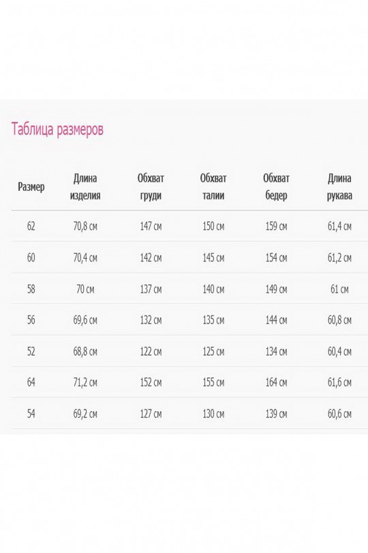The width and height of the screenshot is (368, 553).
Task: Click size 52 row label
Action: [x=31, y=352]
